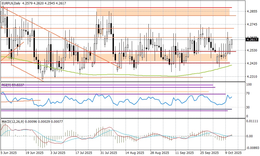
Task: Select the upper orange shaded resistance zone
Action: (x=163, y=12)
